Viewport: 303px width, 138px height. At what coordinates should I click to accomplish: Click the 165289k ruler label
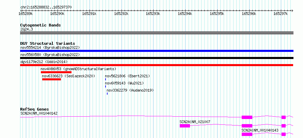click(x=26, y=14)
